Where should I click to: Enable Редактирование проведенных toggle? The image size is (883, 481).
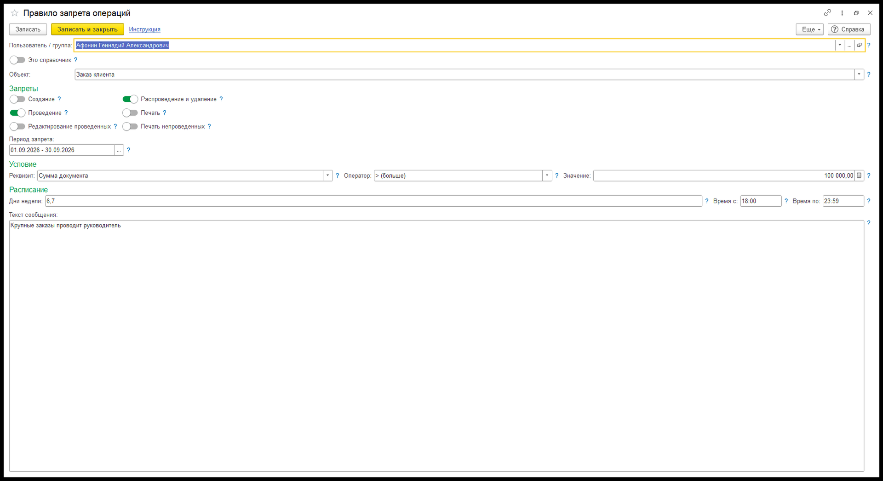(x=17, y=127)
